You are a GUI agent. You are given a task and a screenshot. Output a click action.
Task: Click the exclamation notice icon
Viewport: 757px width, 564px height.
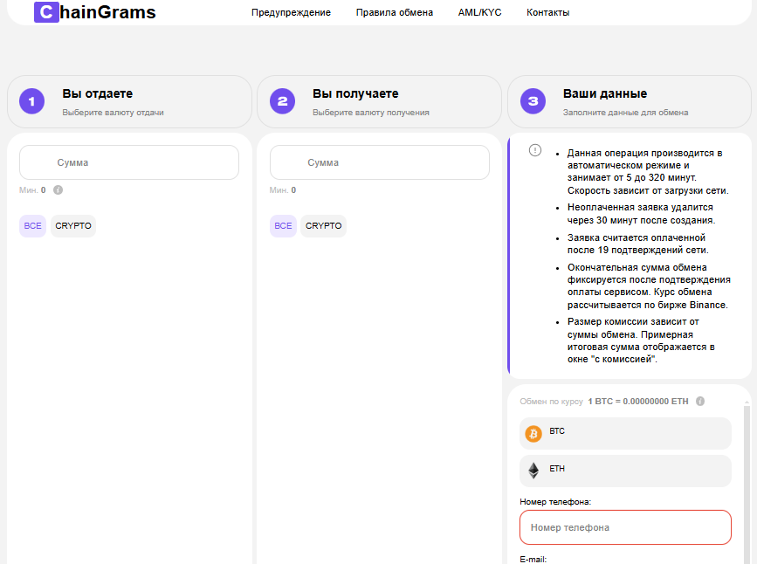point(535,150)
